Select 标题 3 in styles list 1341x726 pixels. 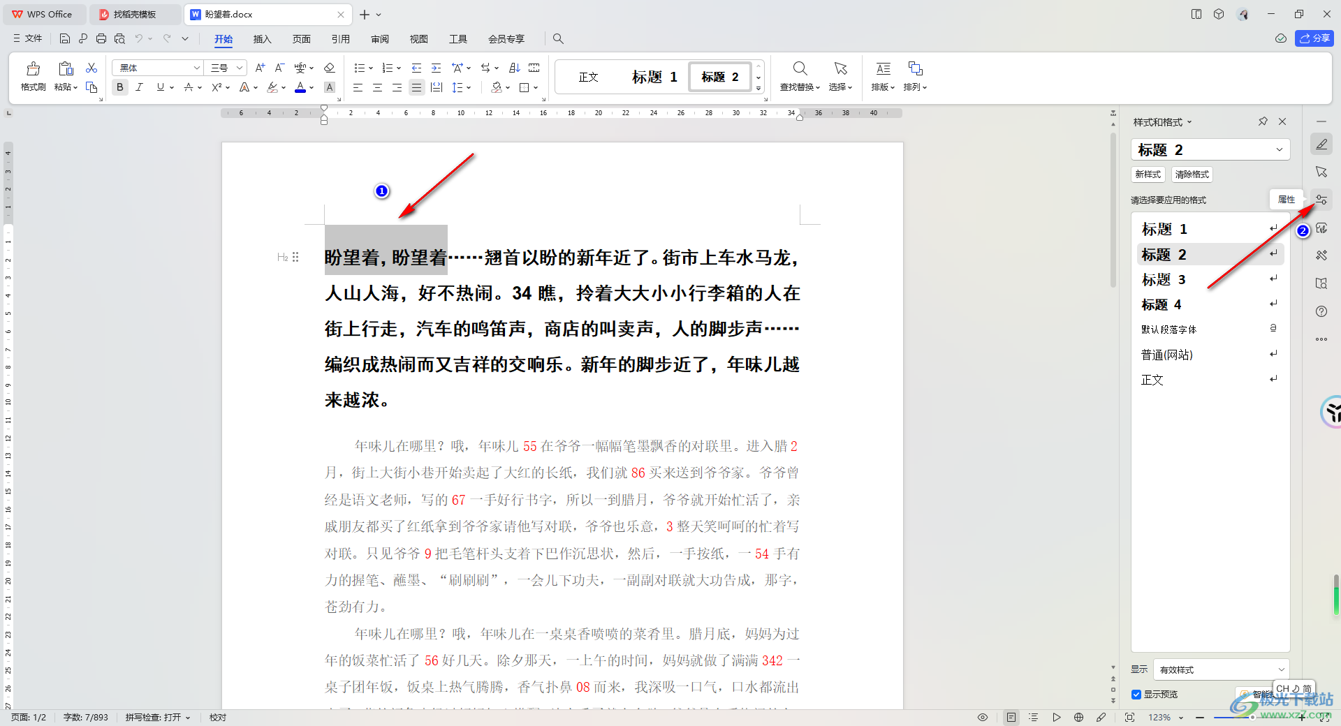[x=1210, y=279]
